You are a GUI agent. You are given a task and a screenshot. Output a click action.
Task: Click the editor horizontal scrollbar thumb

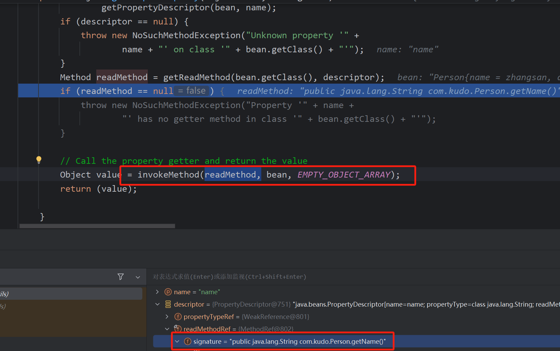point(97,226)
